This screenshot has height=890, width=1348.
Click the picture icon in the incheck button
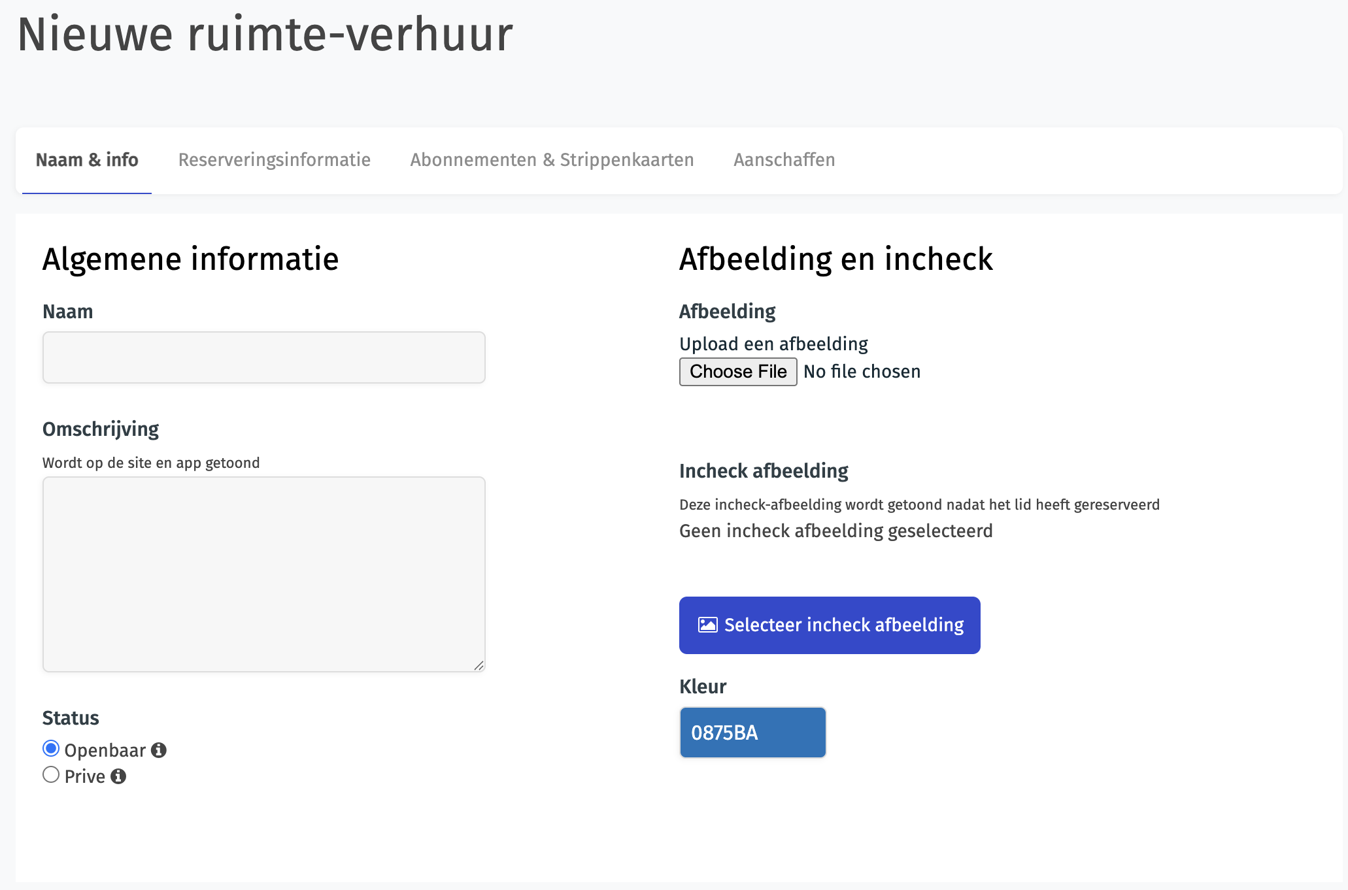pyautogui.click(x=707, y=625)
